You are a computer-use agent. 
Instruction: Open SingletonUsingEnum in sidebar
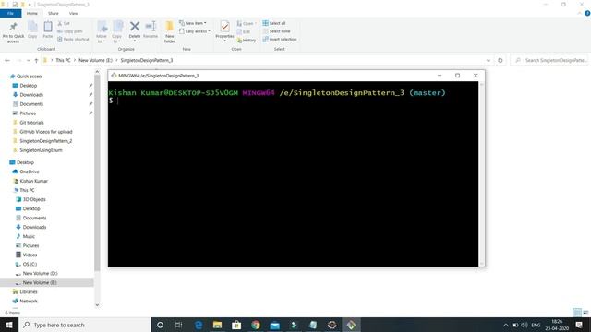41,150
